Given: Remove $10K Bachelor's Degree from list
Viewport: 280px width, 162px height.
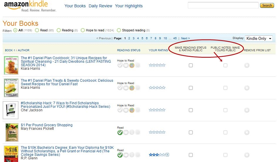Looking at the screenshot, I should tap(247, 155).
